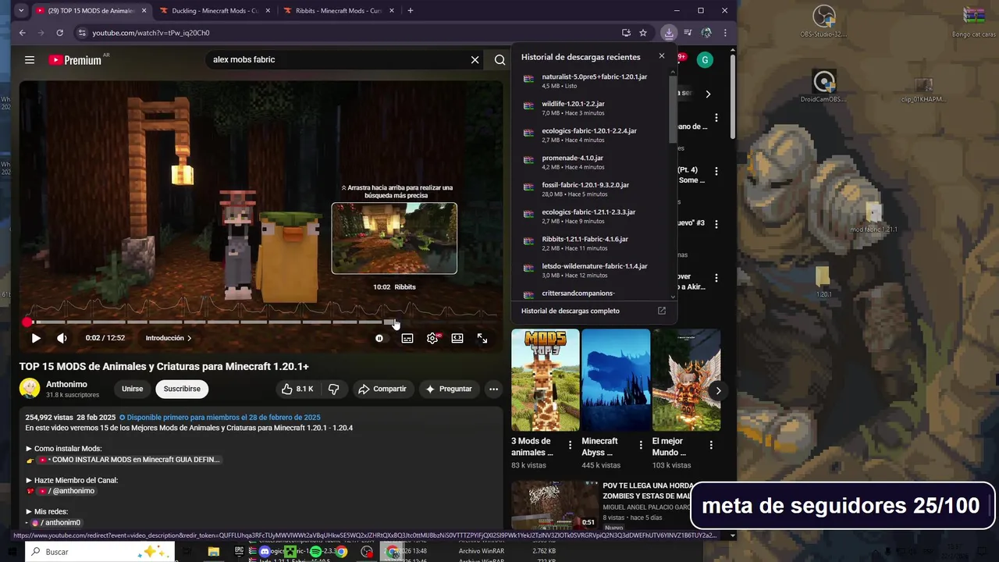This screenshot has width=999, height=562.
Task: Open Chrome's three-dot menu
Action: tap(725, 33)
